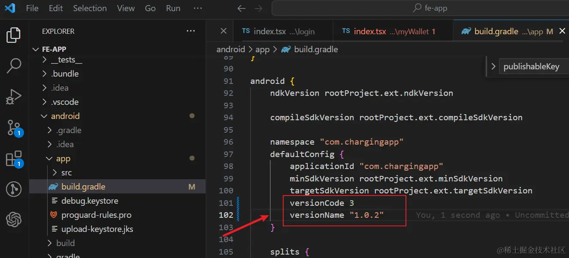Click on versionName "1.0.2" text
Image resolution: width=569 pixels, height=258 pixels.
click(x=337, y=215)
